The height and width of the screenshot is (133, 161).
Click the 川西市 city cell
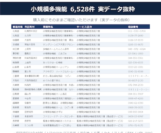click(28, 85)
